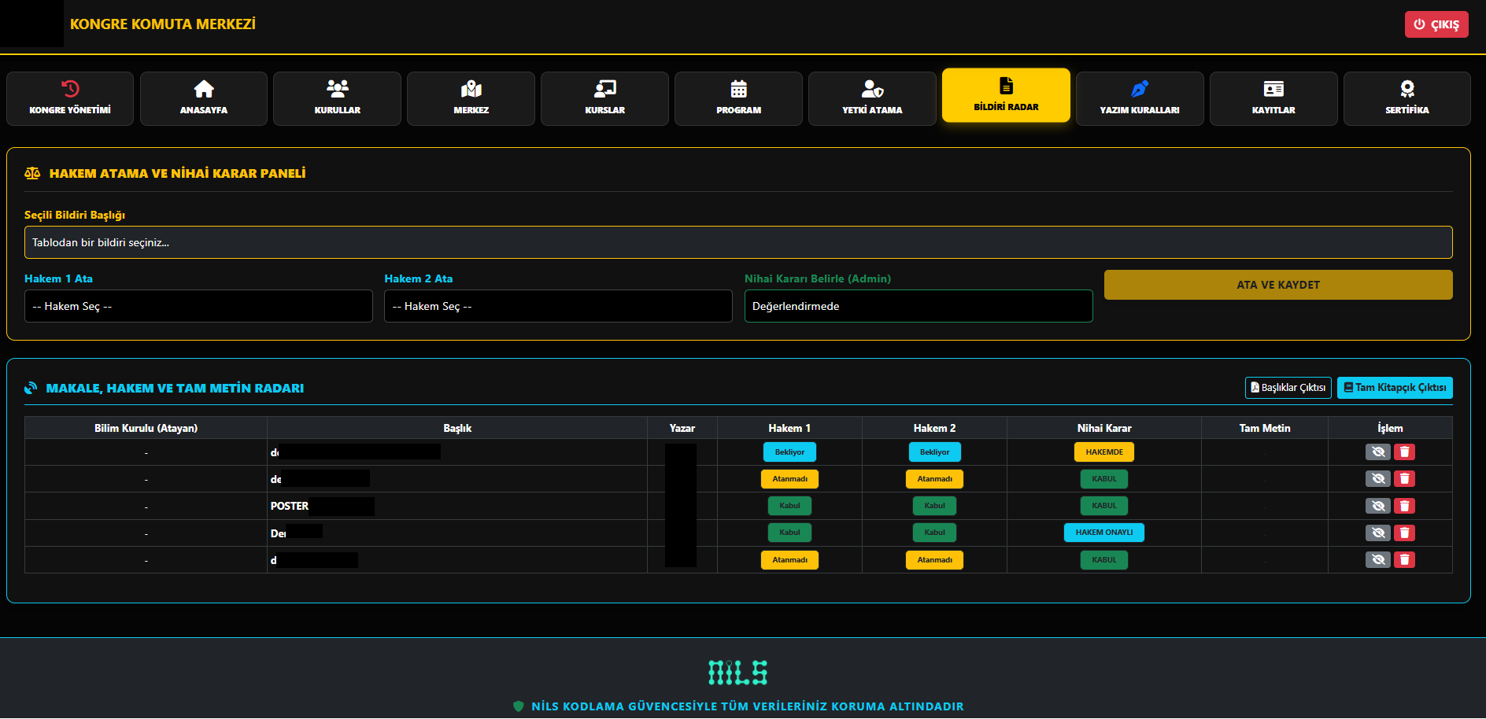Click the ATA VE KAYDET button

pyautogui.click(x=1277, y=285)
